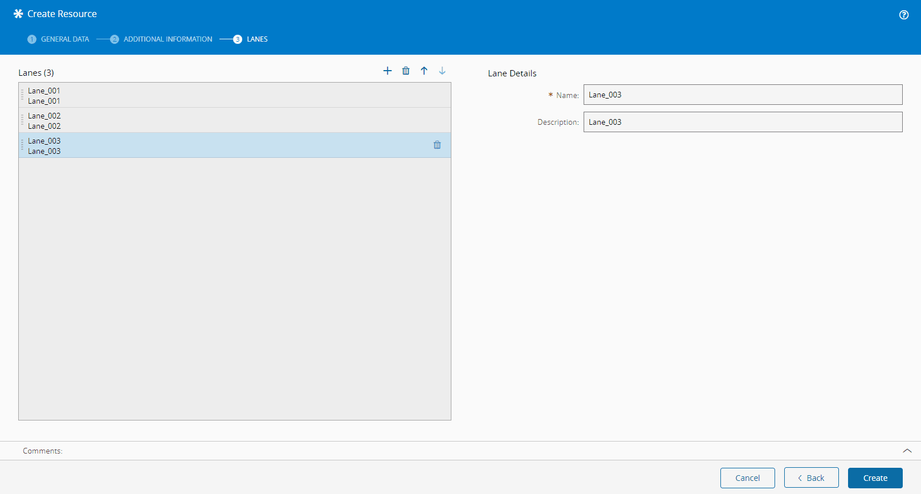Go to the General Data step
The image size is (921, 494).
point(58,39)
